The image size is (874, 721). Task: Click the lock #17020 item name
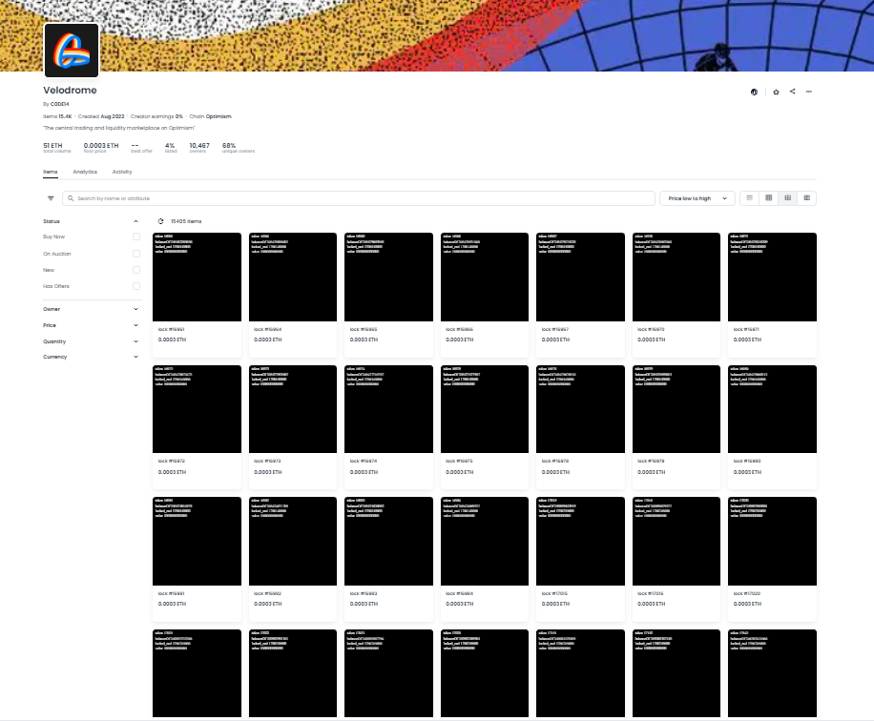pos(747,593)
